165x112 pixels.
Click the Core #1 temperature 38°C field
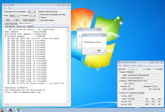136,105
